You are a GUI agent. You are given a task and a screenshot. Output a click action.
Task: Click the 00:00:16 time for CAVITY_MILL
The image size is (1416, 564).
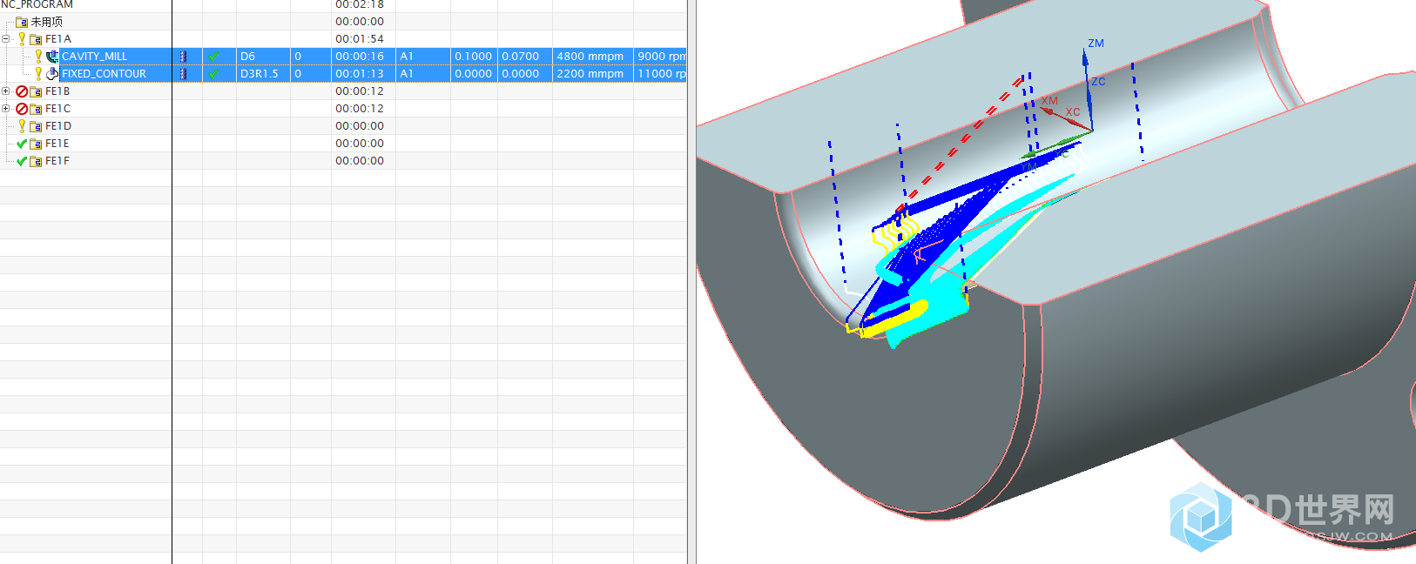coord(360,57)
